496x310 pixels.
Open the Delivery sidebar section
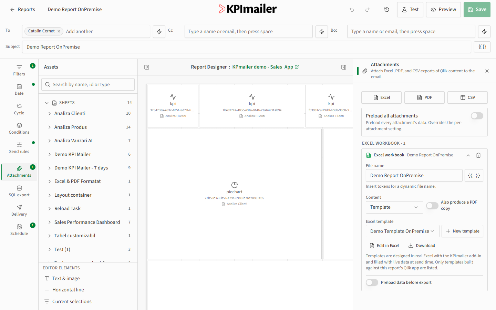(19, 210)
